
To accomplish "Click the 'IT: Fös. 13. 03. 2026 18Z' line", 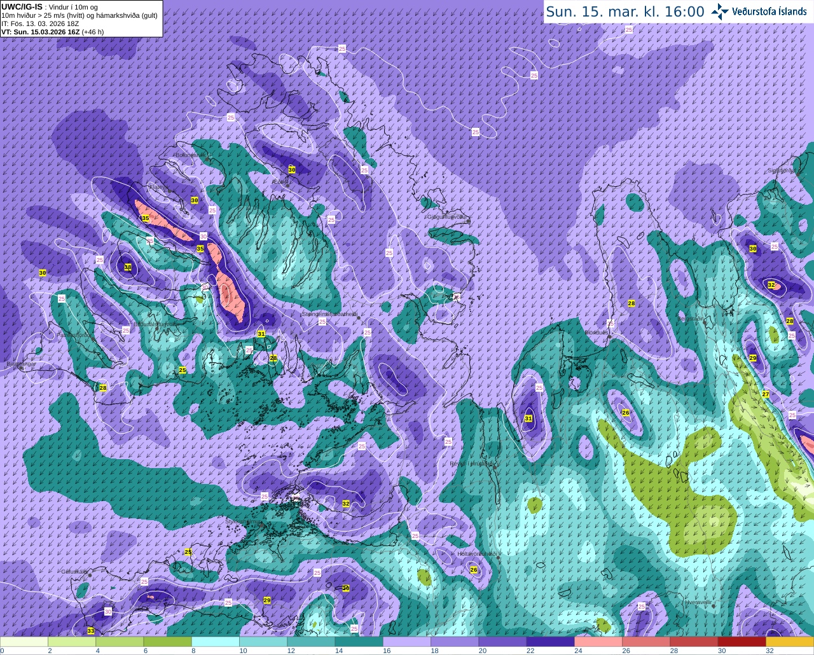I will pyautogui.click(x=40, y=24).
